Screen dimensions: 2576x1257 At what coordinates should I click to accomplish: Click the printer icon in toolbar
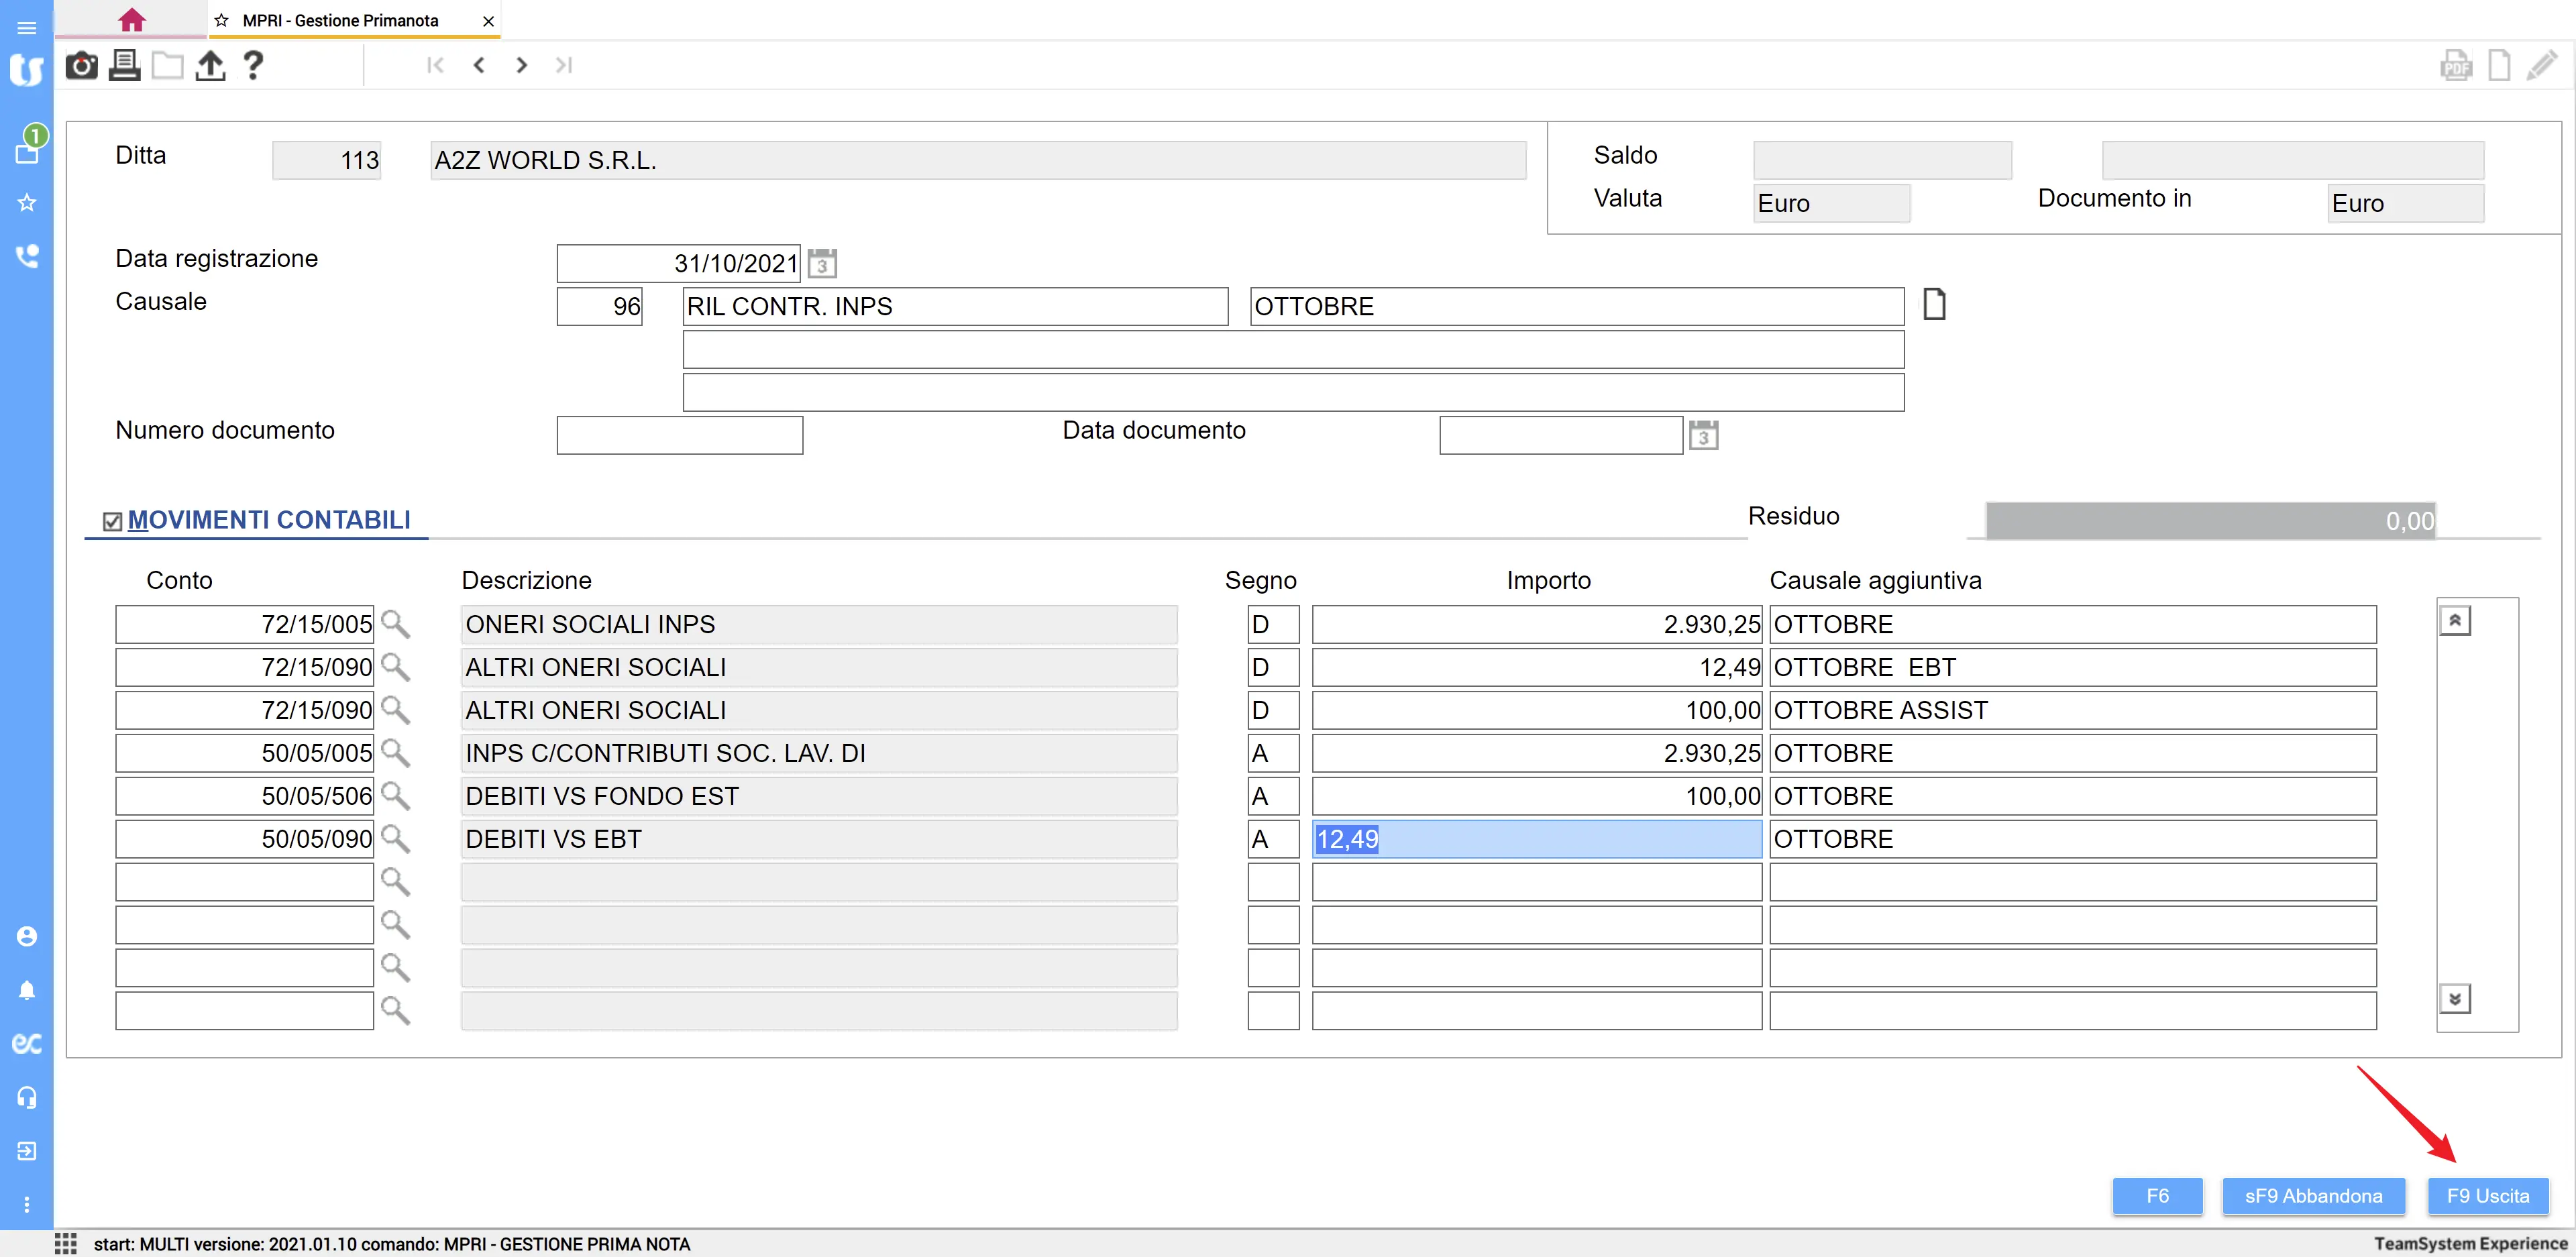point(124,66)
